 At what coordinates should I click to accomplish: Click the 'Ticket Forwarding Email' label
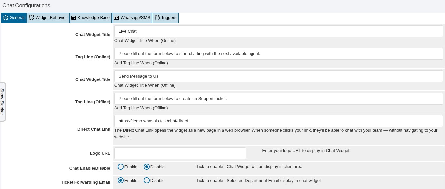(86, 182)
